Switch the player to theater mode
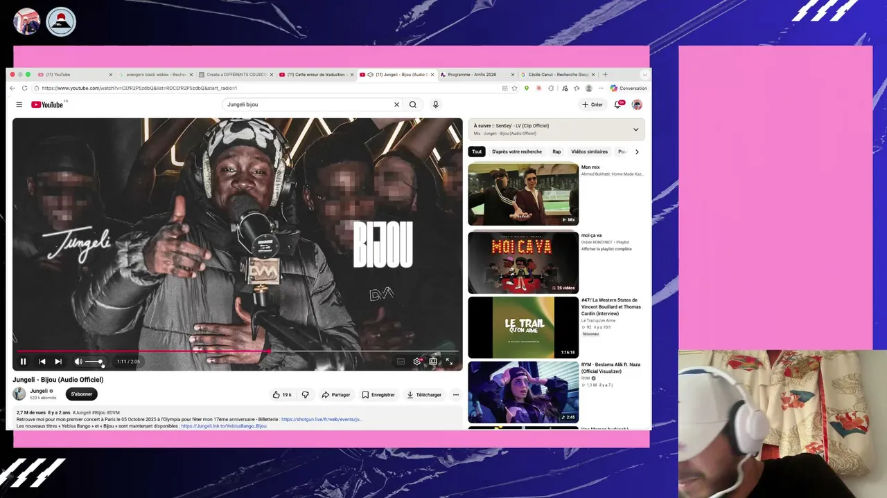887x498 pixels. click(x=433, y=361)
